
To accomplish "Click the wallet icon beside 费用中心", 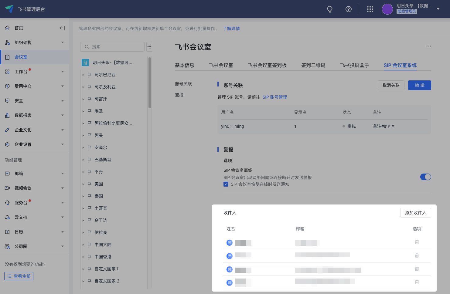I will click(7, 86).
